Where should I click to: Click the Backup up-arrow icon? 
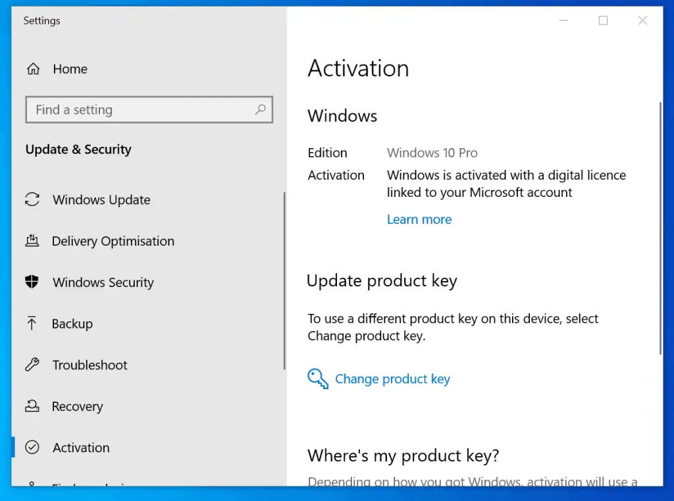33,323
